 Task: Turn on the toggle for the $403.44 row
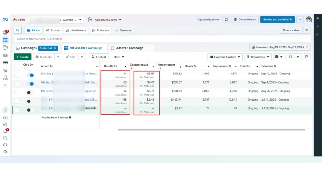(x=30, y=101)
